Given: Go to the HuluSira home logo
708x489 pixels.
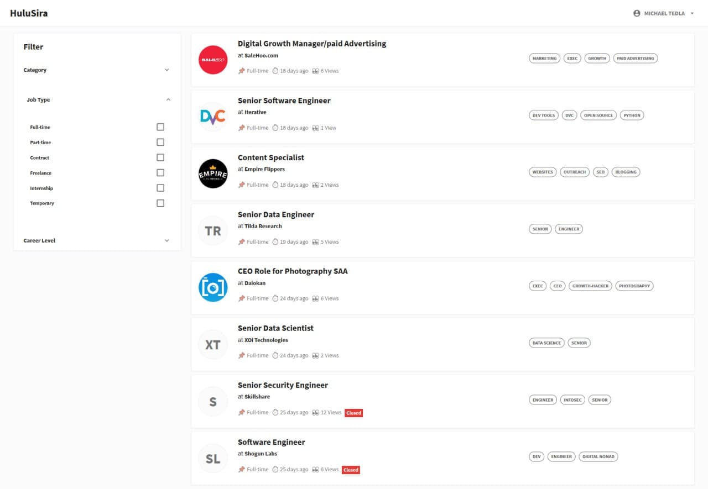Looking at the screenshot, I should pyautogui.click(x=29, y=13).
